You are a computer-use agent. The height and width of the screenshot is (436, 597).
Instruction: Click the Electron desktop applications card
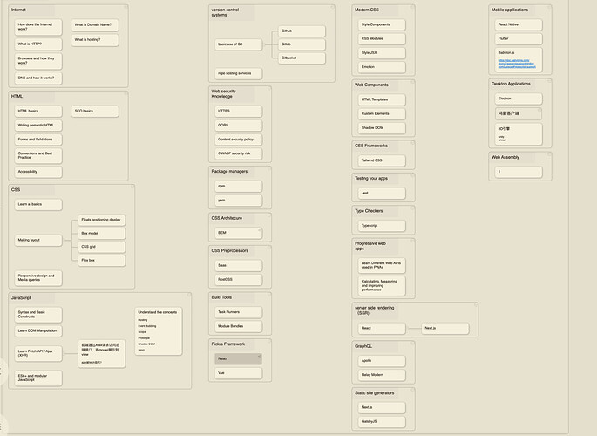pos(519,99)
